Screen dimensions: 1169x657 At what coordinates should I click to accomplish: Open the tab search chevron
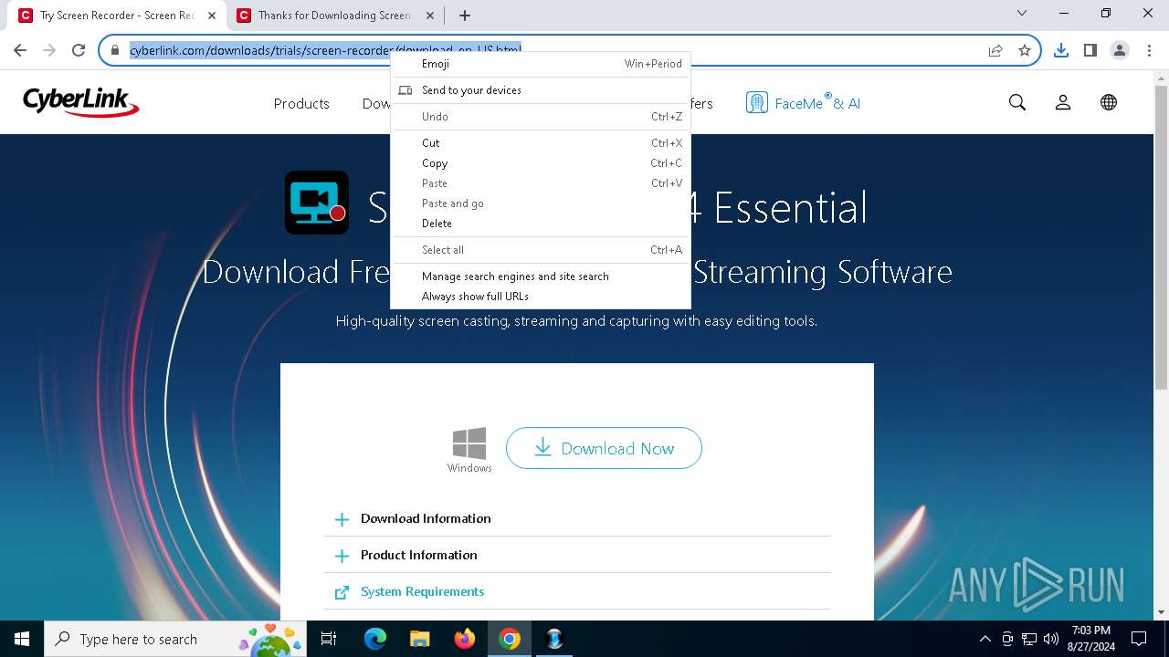click(x=1022, y=13)
